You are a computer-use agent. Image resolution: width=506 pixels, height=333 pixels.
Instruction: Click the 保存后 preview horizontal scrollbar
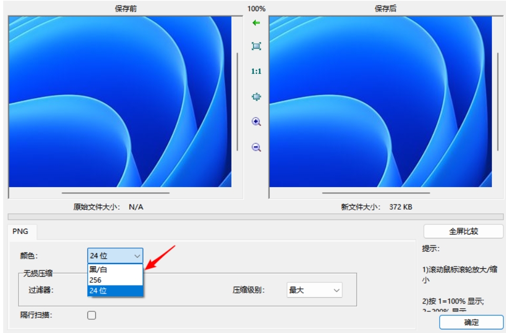coord(376,193)
